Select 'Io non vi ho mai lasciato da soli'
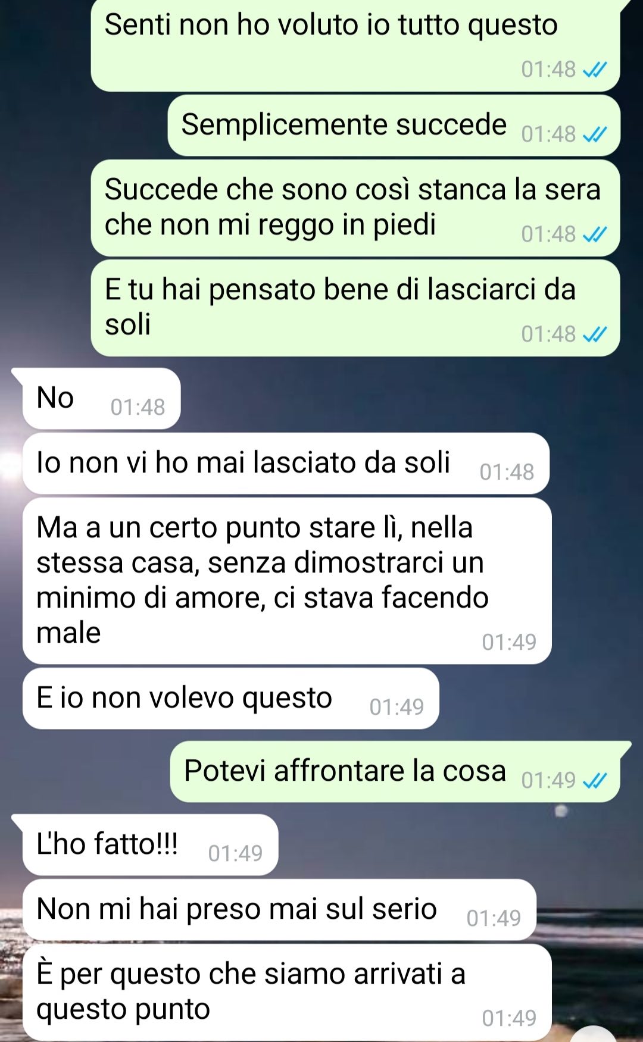Image resolution: width=643 pixels, height=1042 pixels. 286,464
